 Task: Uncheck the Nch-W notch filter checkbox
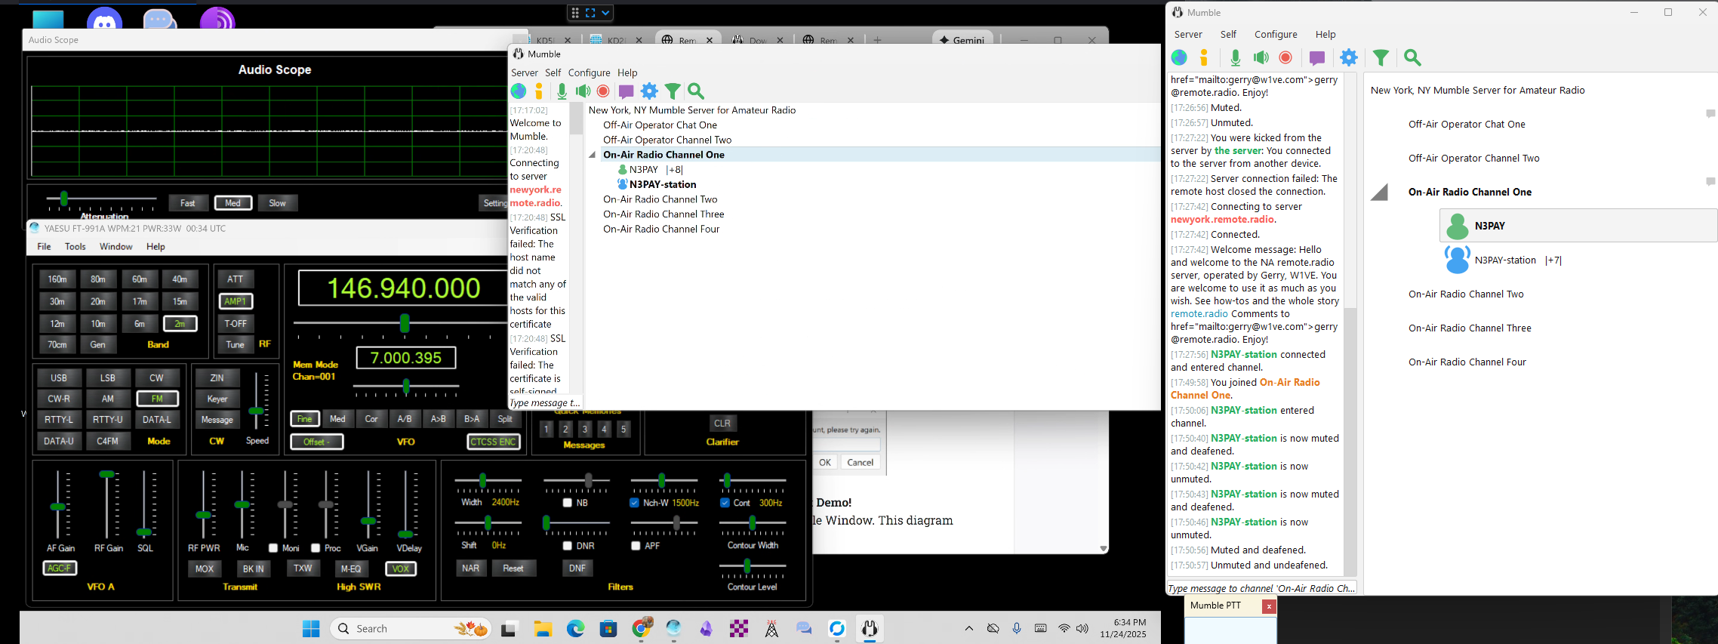[x=634, y=503]
